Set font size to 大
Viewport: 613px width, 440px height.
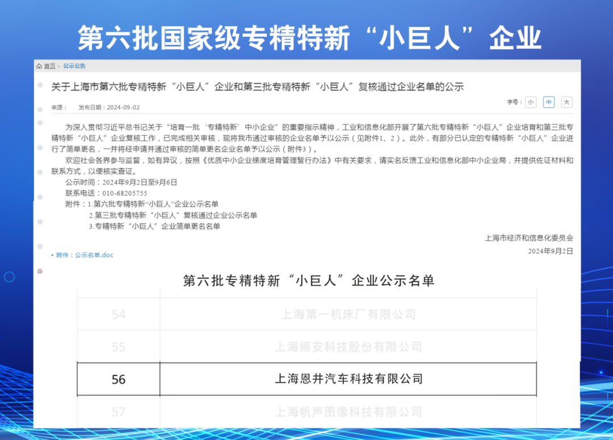pyautogui.click(x=567, y=102)
